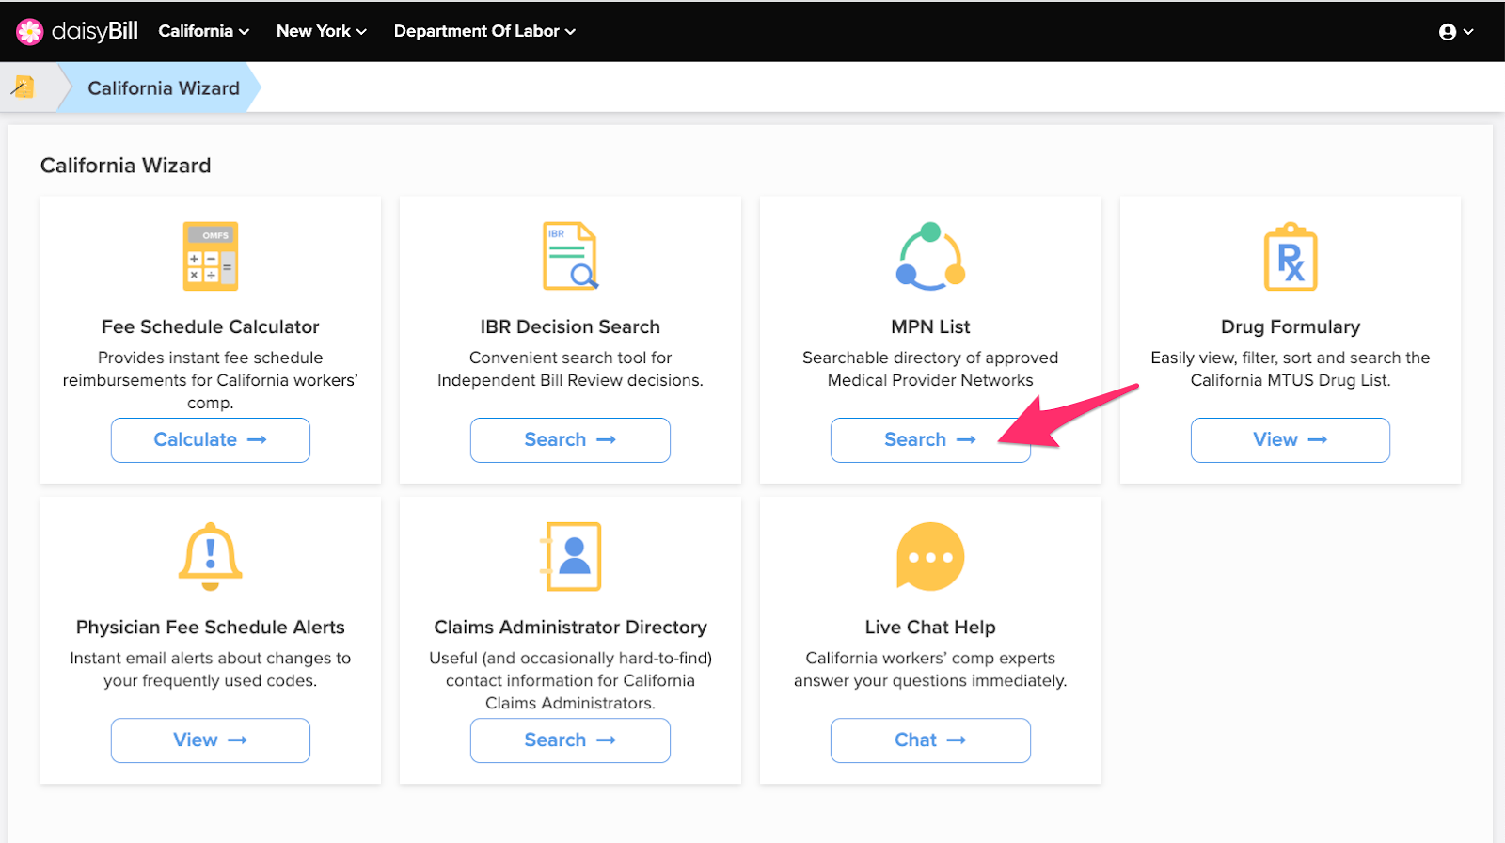Search the Claims Administrator Directory
The height and width of the screenshot is (843, 1505).
tap(570, 740)
